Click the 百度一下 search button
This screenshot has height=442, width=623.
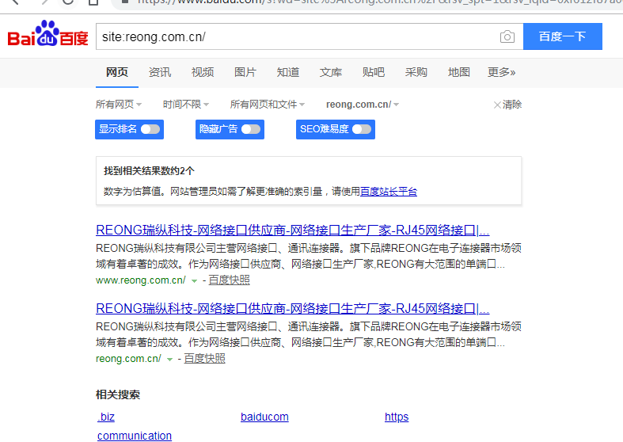click(563, 36)
